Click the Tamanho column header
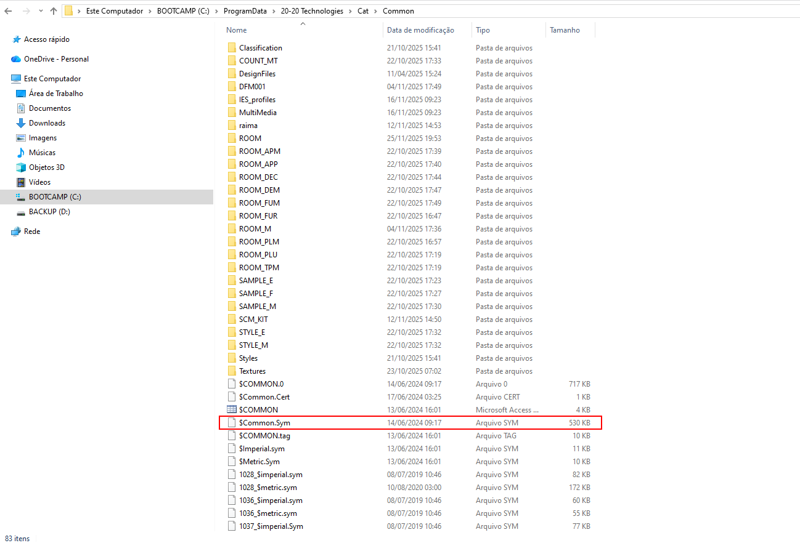The height and width of the screenshot is (543, 800). click(565, 30)
